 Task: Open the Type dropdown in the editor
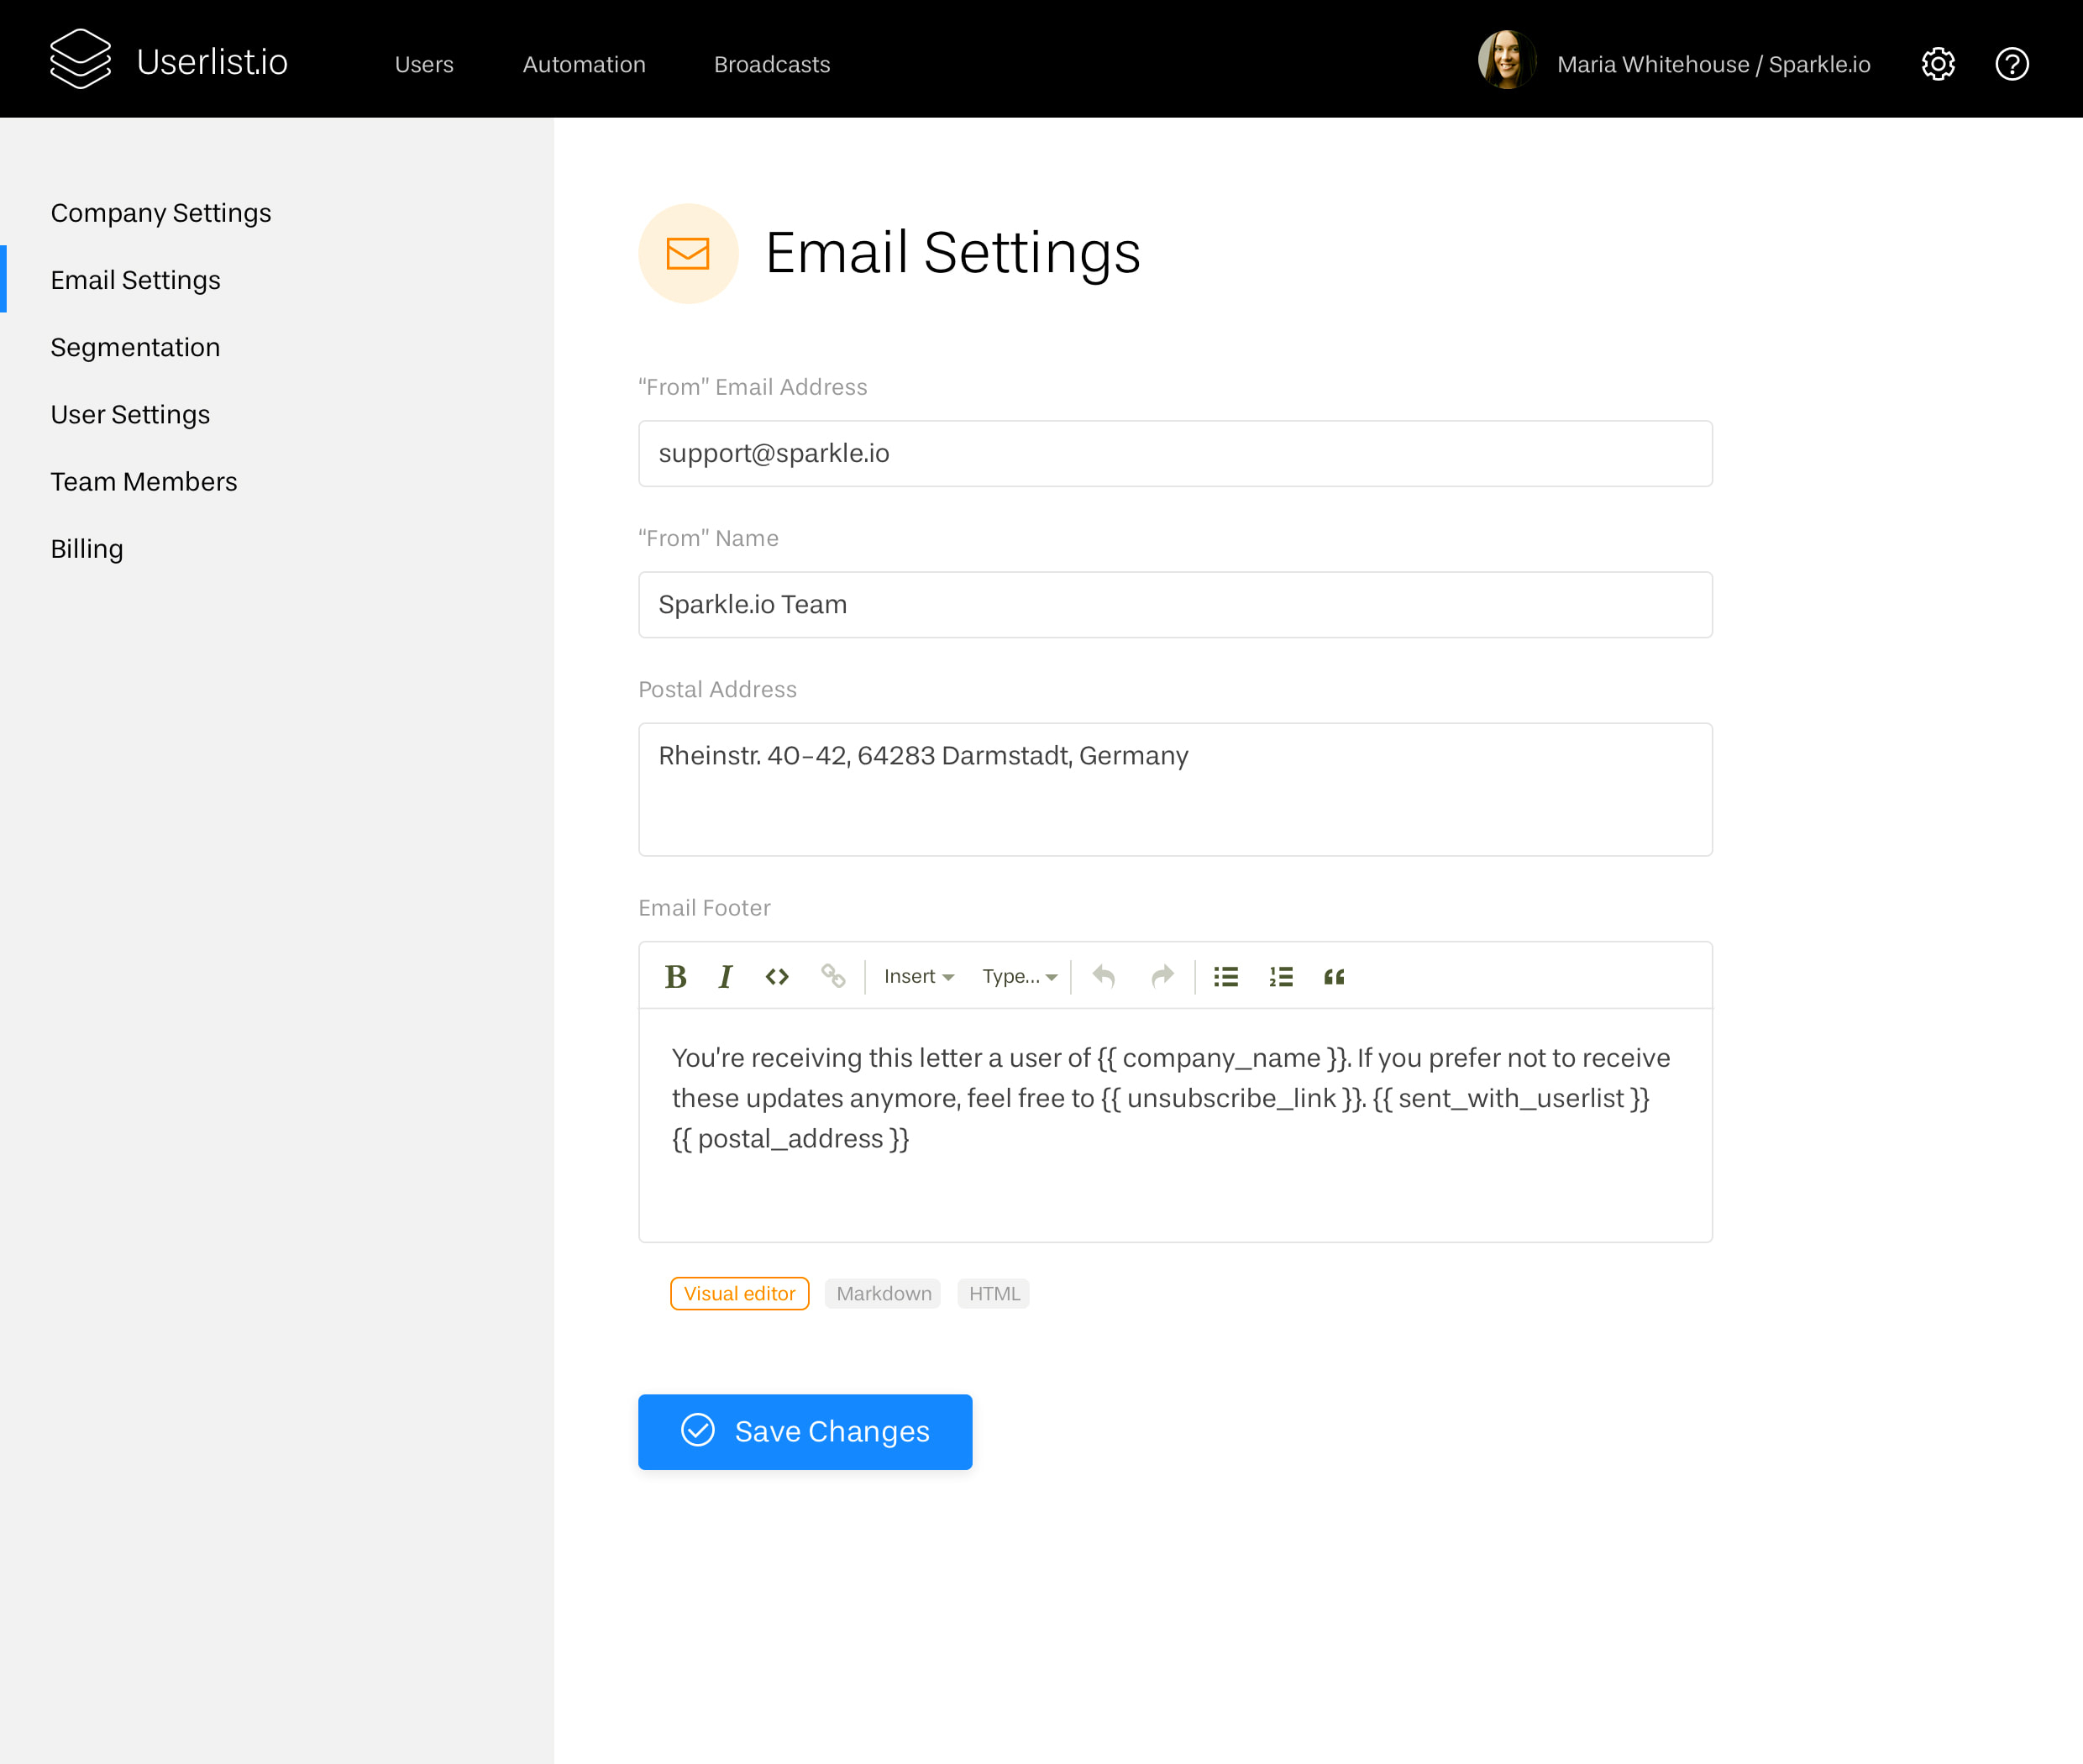(x=1018, y=977)
